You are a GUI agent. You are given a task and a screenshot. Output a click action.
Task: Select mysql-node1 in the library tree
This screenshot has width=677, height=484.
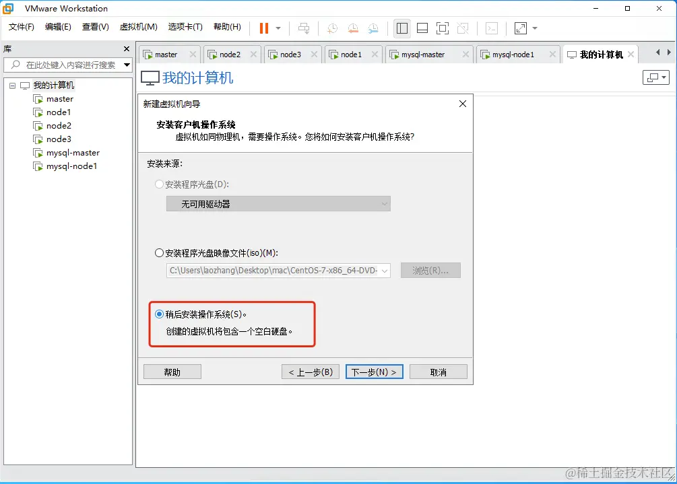71,166
